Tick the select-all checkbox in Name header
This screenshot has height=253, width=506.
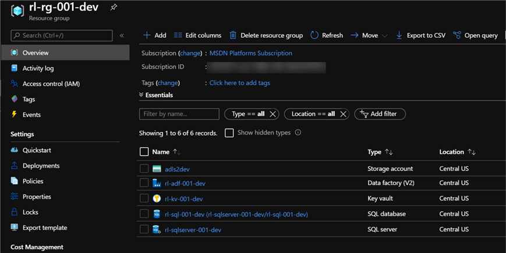pyautogui.click(x=144, y=152)
